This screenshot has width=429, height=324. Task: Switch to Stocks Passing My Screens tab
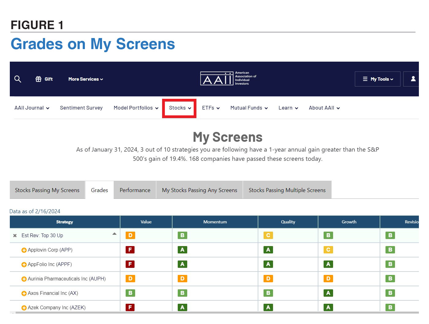coord(47,190)
